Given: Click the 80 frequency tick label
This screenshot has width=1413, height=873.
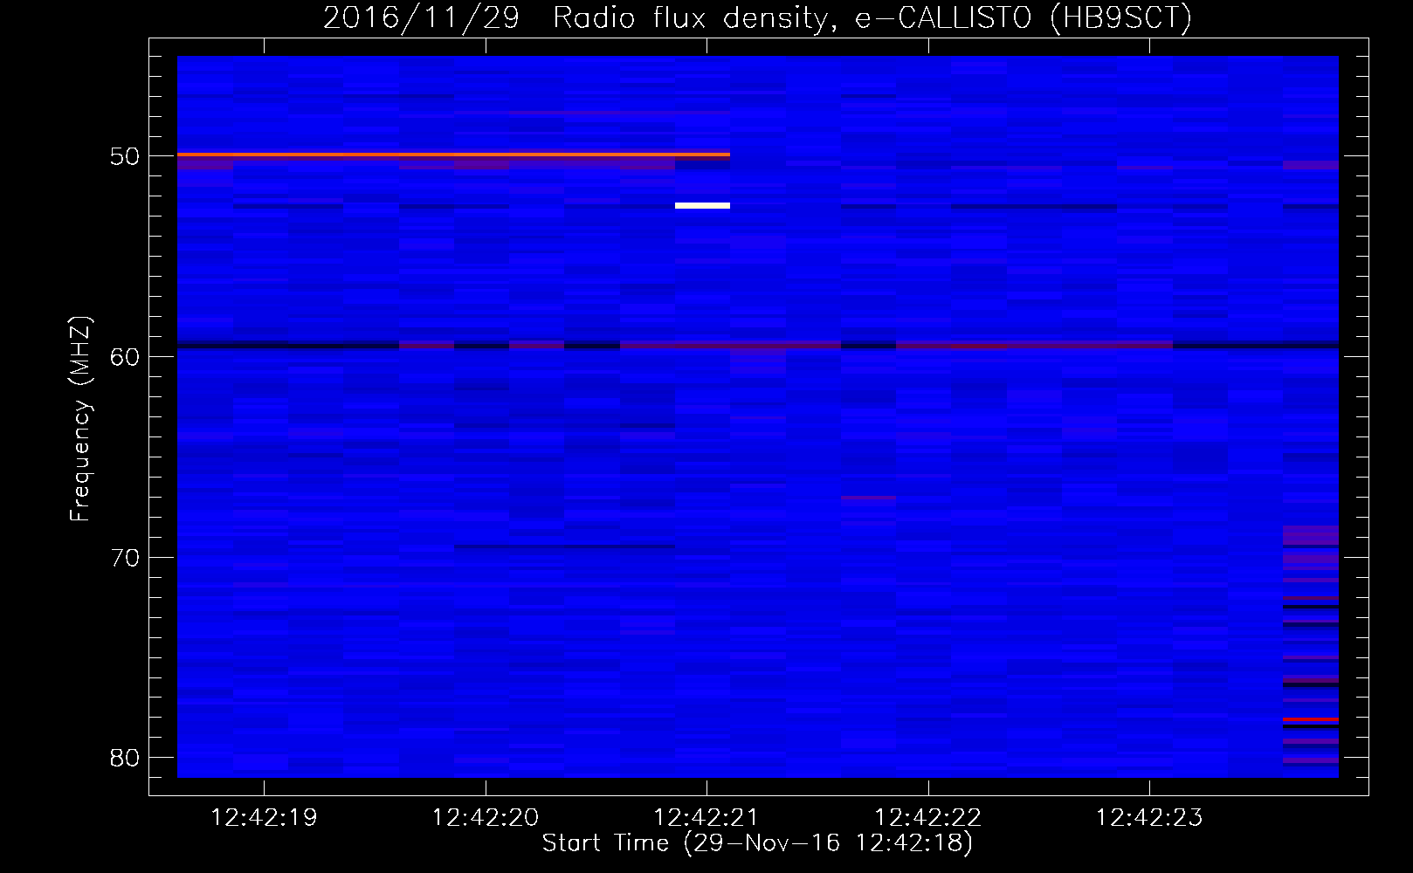Looking at the screenshot, I should point(125,757).
